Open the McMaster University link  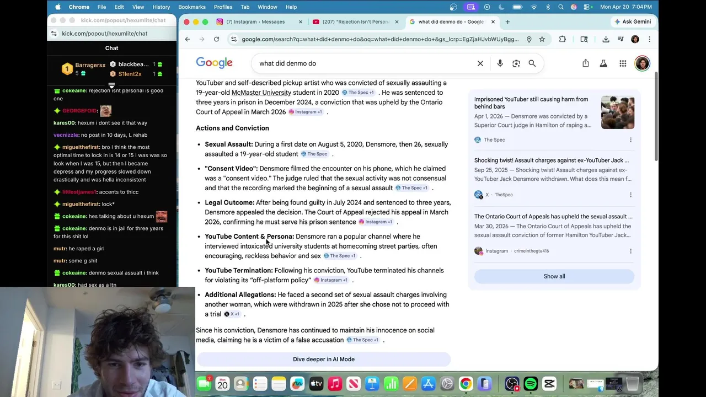click(x=261, y=93)
